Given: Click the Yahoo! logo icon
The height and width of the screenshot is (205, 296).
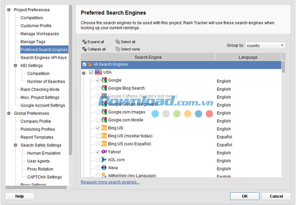Looking at the screenshot, I should (x=104, y=152).
